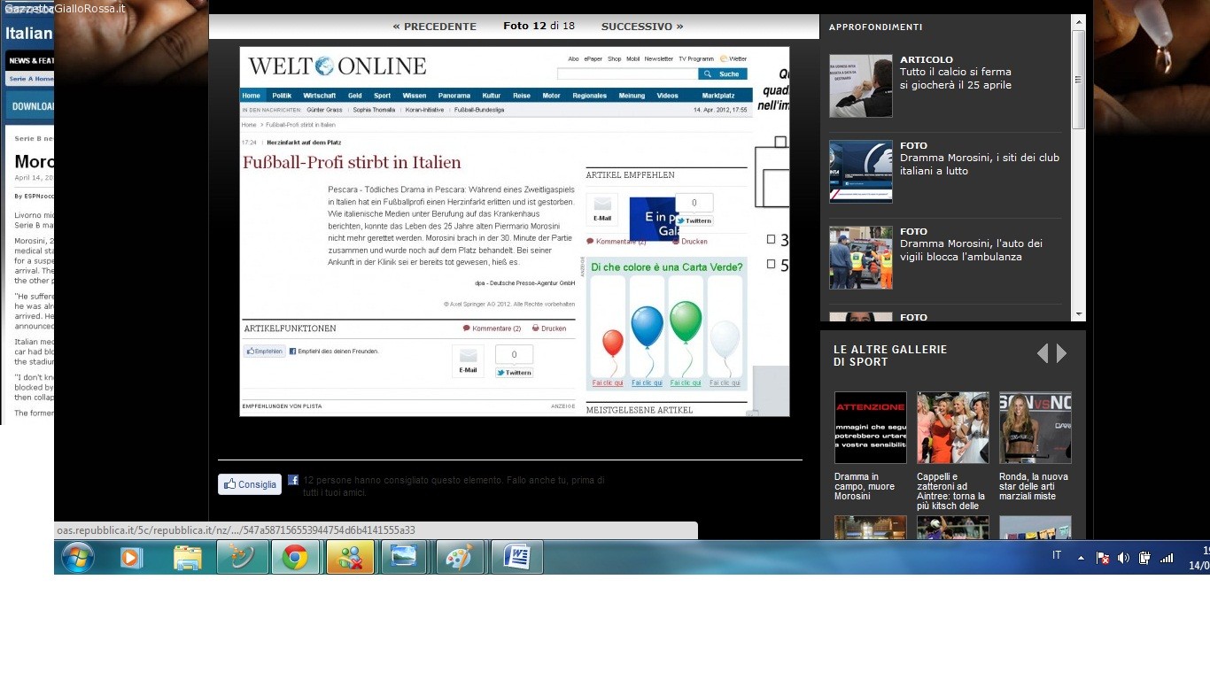The image size is (1210, 680).
Task: Click the battery power plug tray icon
Action: 1144,557
